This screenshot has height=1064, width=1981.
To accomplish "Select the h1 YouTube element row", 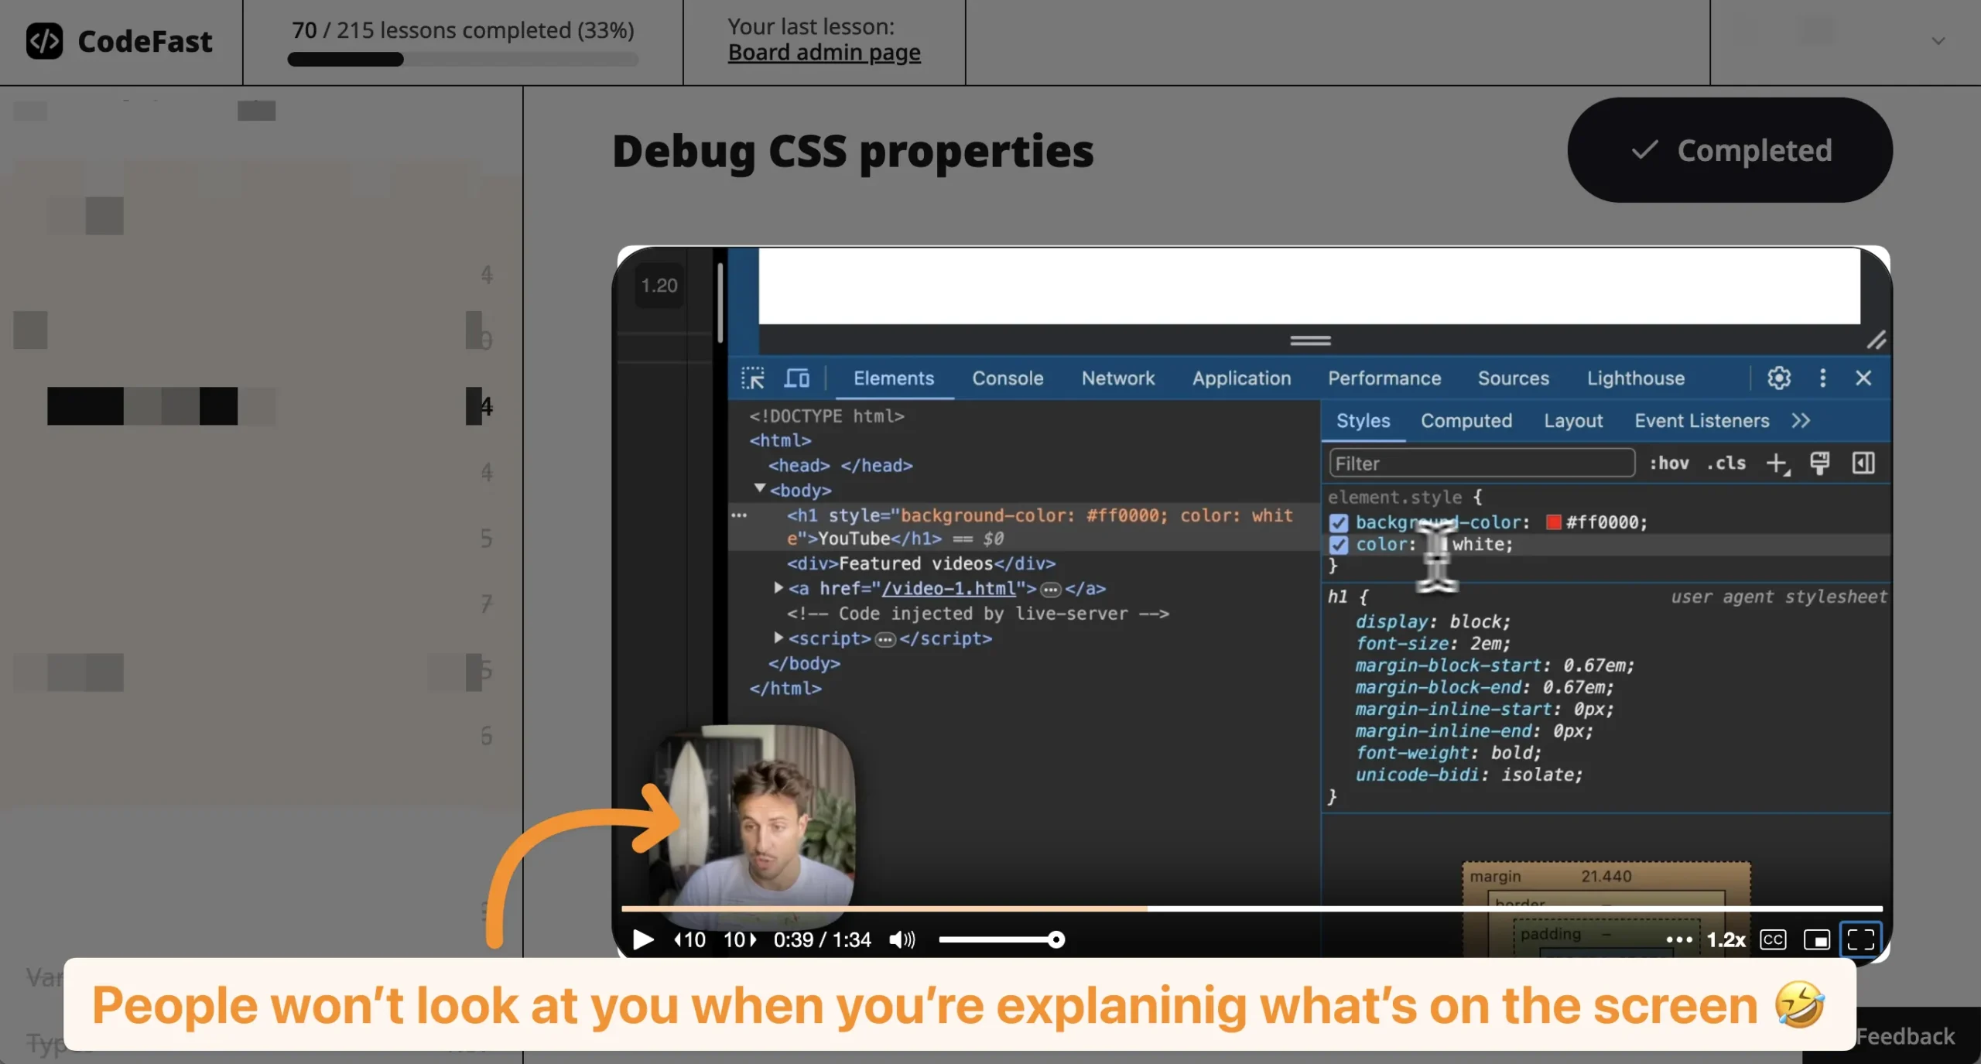I will coord(1023,526).
